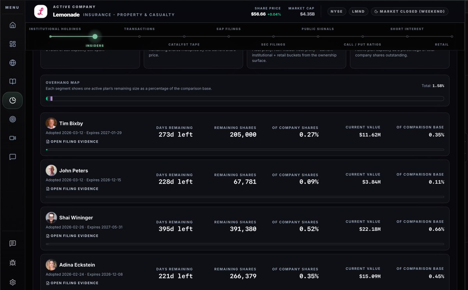Click the Tim Bixby name

tap(71, 123)
